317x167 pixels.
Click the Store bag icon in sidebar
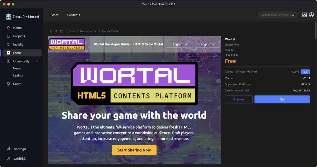tap(9, 53)
